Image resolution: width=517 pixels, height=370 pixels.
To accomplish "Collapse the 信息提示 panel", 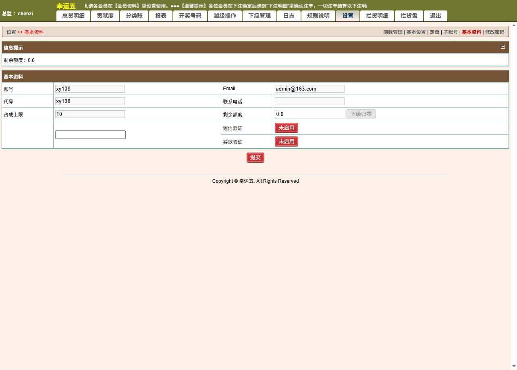I will point(502,47).
